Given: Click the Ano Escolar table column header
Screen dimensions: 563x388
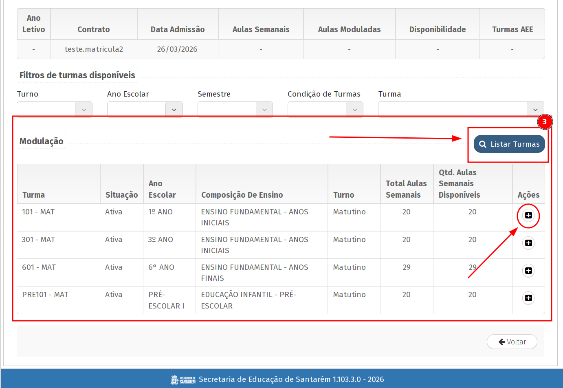Looking at the screenshot, I should pyautogui.click(x=162, y=189).
